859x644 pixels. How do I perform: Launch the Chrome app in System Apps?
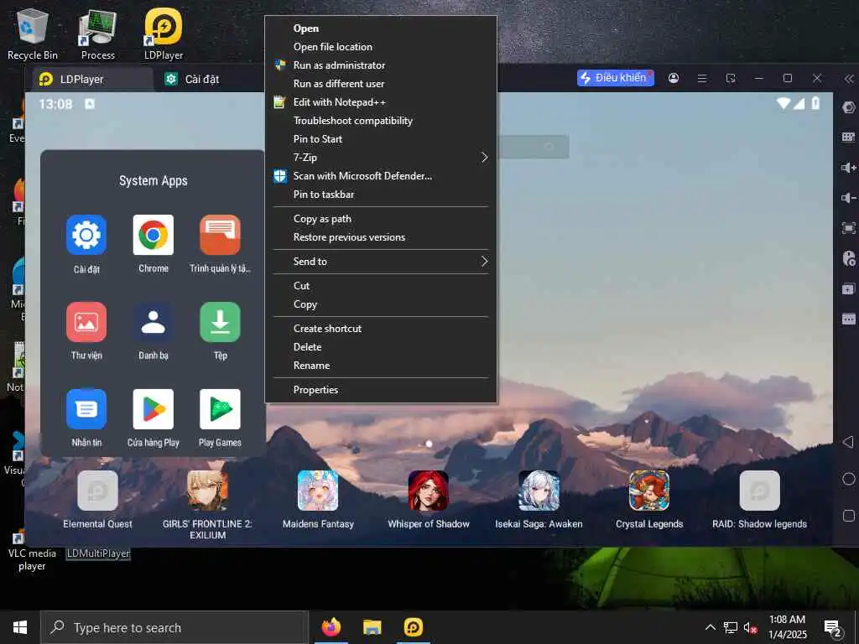click(x=154, y=244)
